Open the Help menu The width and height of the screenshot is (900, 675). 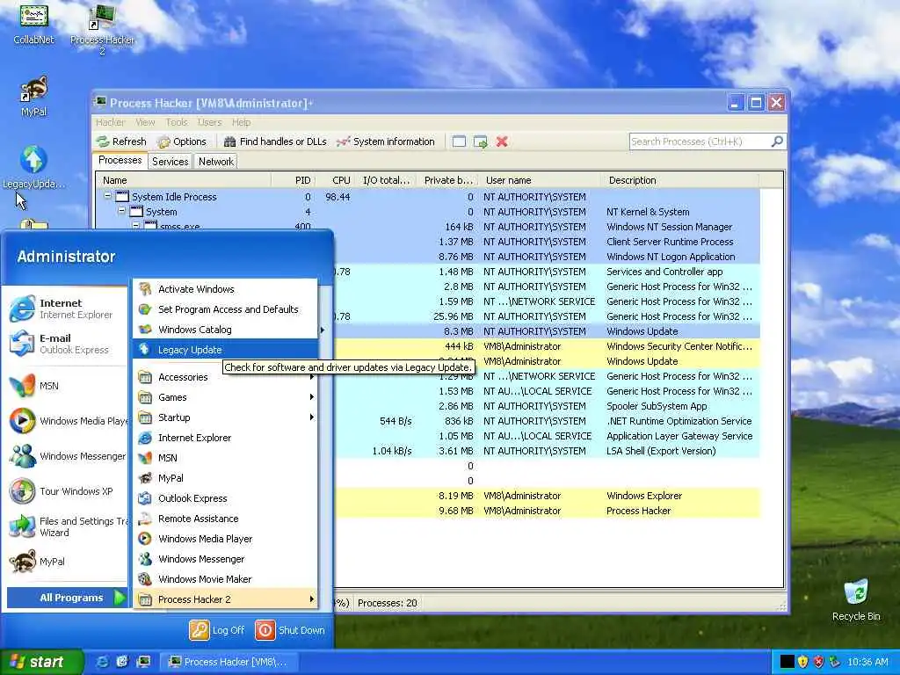(x=241, y=122)
